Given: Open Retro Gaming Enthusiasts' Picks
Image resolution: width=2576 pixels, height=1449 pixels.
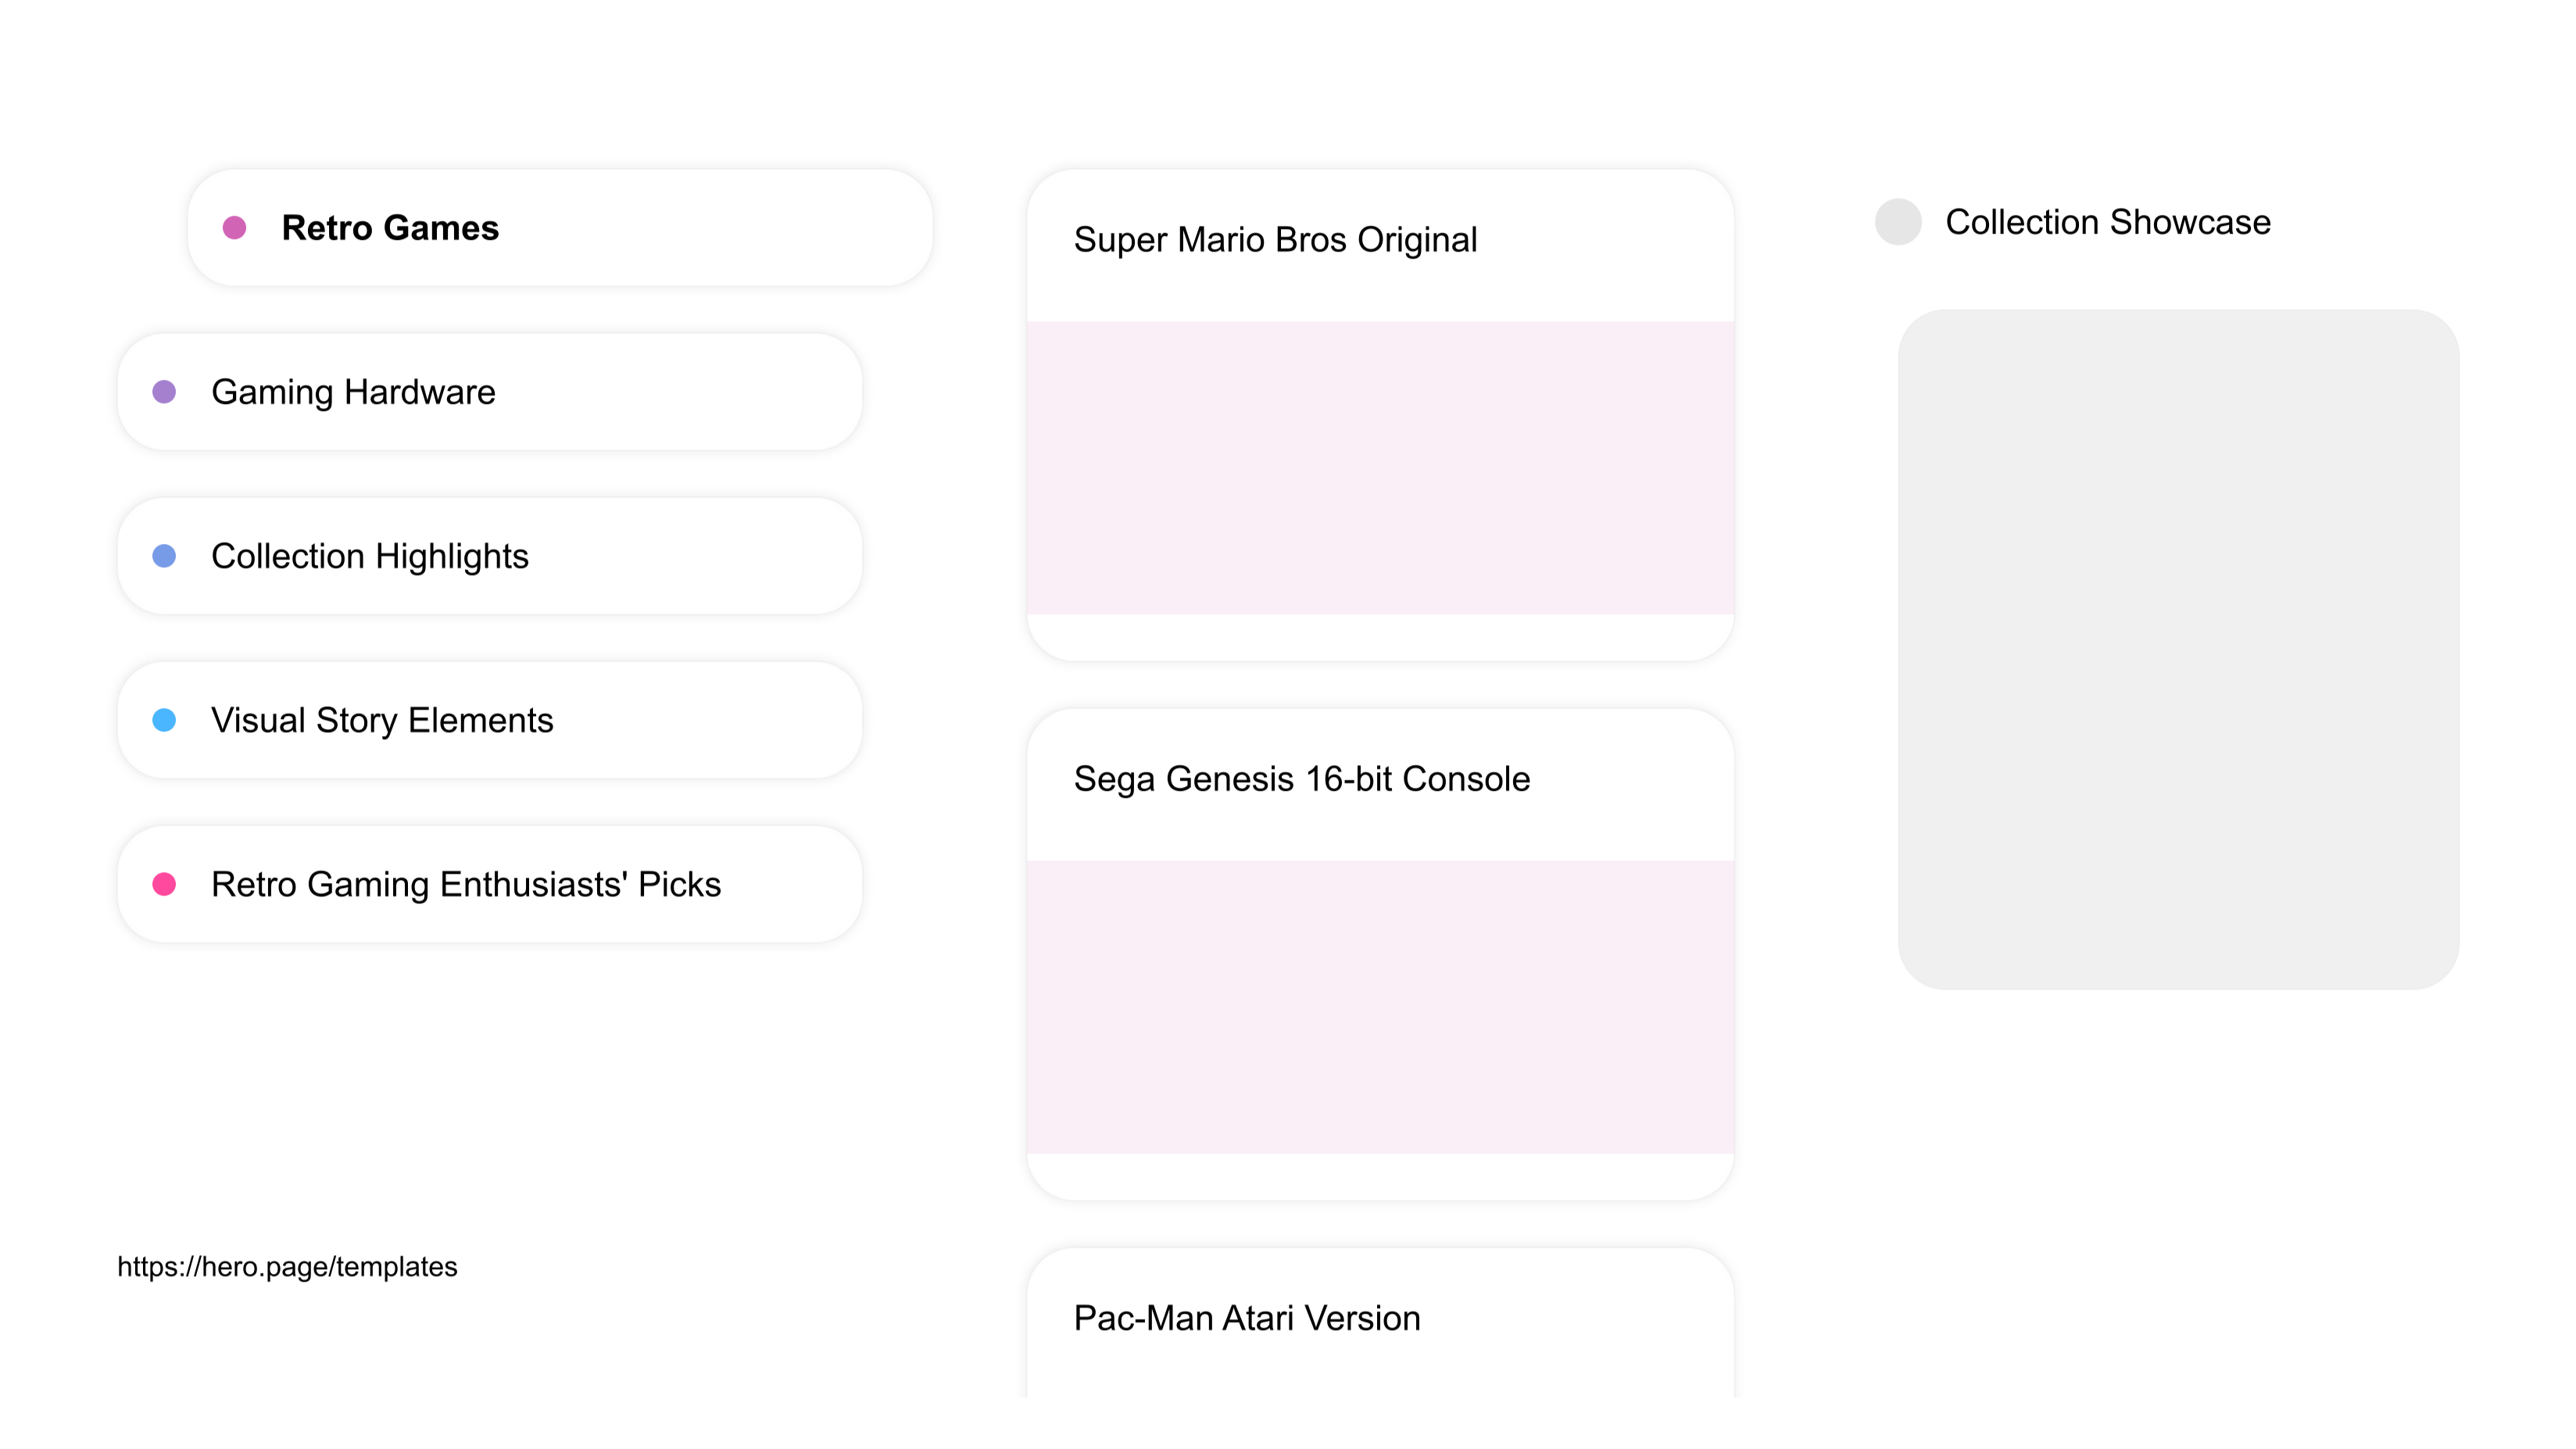Looking at the screenshot, I should 490,884.
